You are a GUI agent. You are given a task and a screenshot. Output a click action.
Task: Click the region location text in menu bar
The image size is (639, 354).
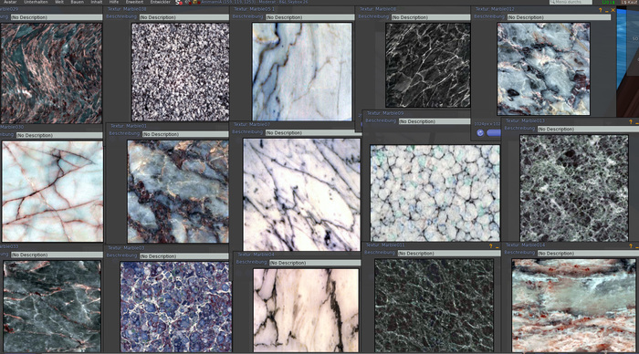coord(255,3)
